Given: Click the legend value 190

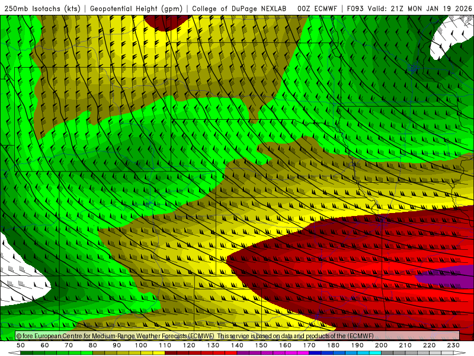Looking at the screenshot, I should pyautogui.click(x=357, y=345).
